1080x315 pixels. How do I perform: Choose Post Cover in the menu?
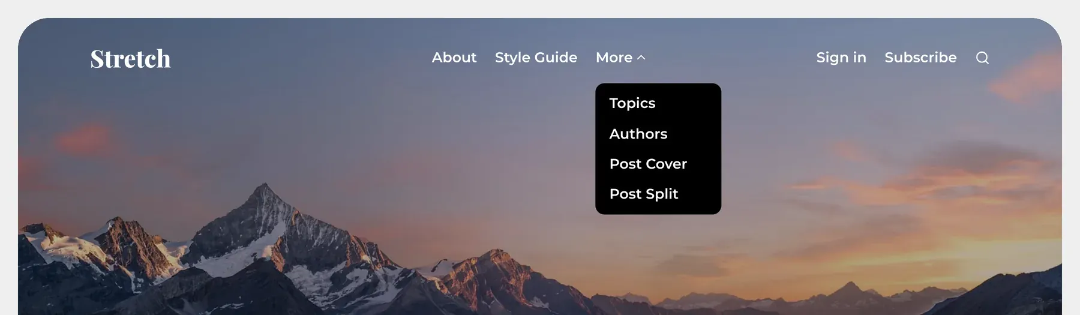(x=648, y=164)
